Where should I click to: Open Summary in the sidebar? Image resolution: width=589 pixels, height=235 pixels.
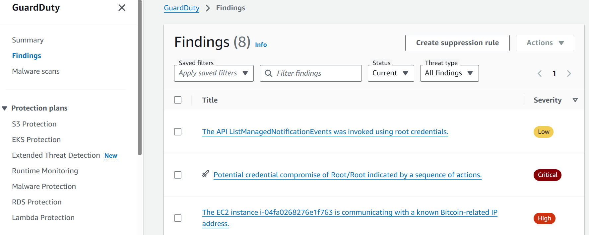[28, 40]
